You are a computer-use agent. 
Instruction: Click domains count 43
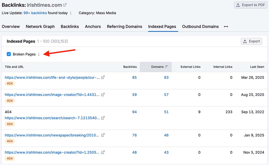[166, 152]
